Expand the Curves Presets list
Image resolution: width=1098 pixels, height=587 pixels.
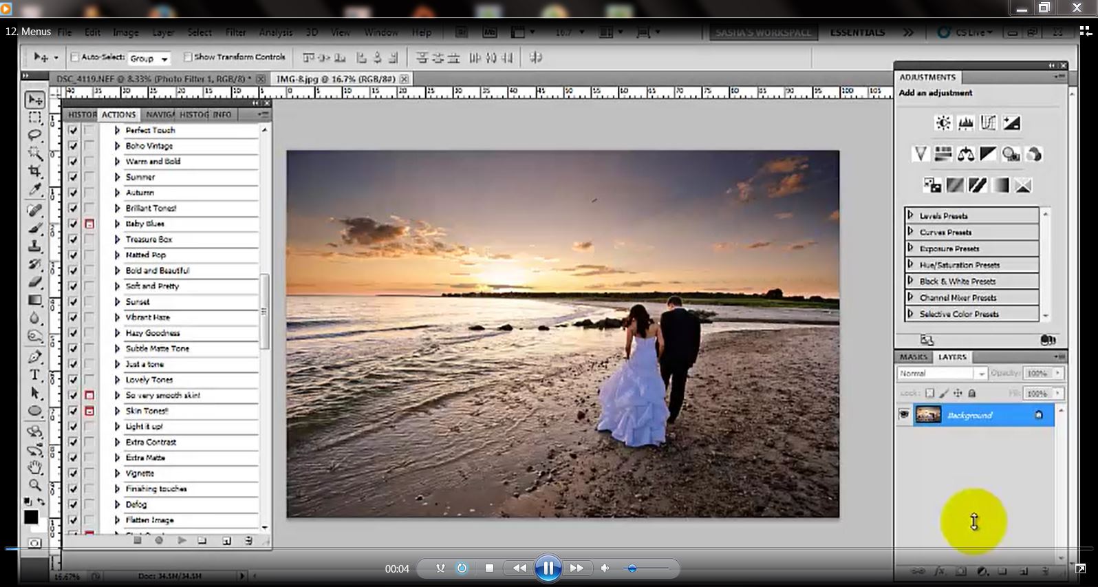(911, 232)
